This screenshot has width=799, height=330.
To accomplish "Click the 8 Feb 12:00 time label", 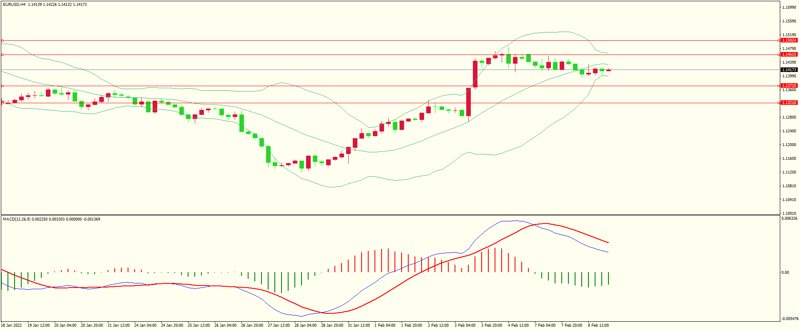I will click(x=598, y=325).
